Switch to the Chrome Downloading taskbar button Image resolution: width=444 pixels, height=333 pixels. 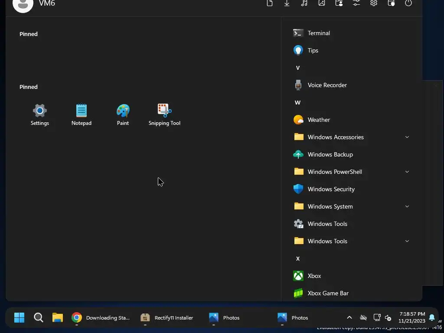click(101, 318)
